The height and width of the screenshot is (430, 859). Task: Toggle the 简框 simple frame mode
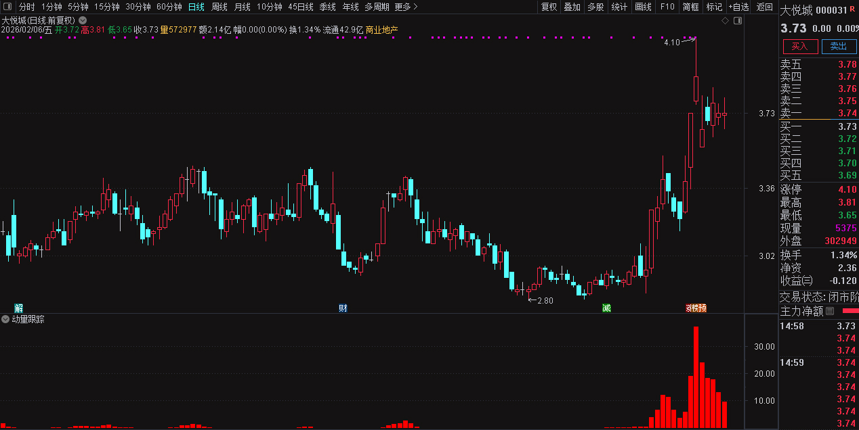691,7
